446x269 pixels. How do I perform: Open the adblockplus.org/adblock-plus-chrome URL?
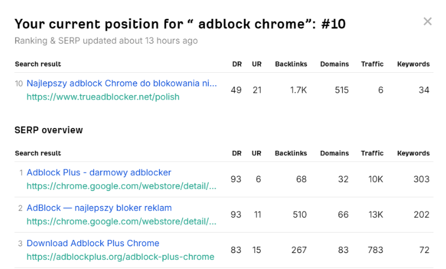(120, 256)
